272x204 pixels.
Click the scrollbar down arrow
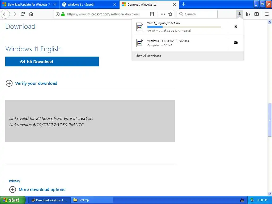point(270,194)
